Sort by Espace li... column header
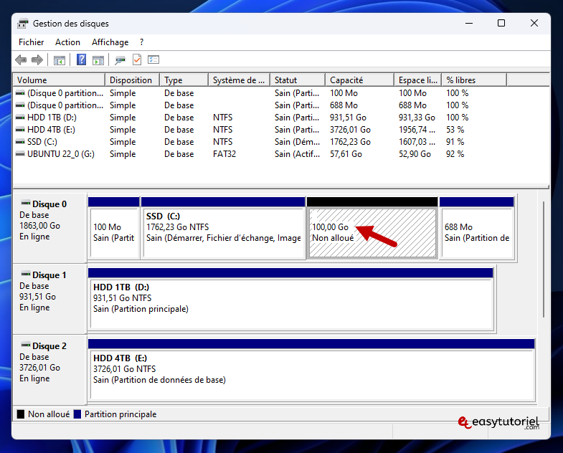The image size is (563, 453). (x=417, y=80)
